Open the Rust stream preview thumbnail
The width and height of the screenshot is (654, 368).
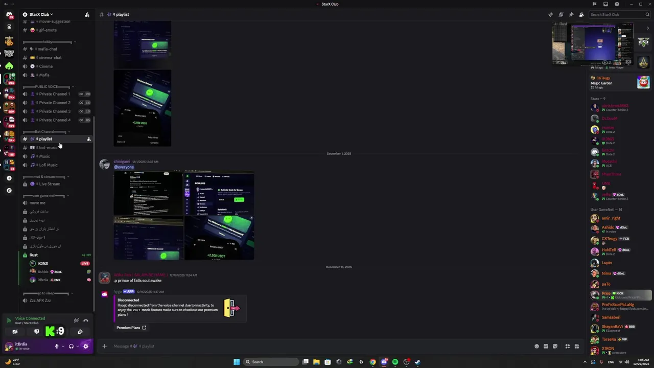point(593,44)
